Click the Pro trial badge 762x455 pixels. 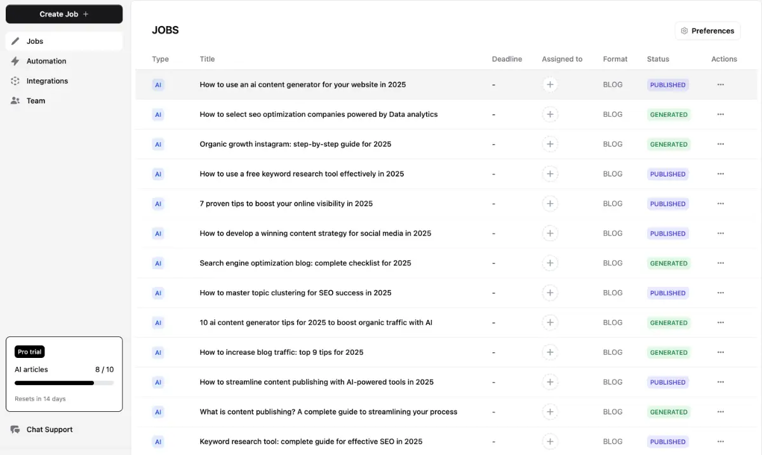click(x=30, y=352)
